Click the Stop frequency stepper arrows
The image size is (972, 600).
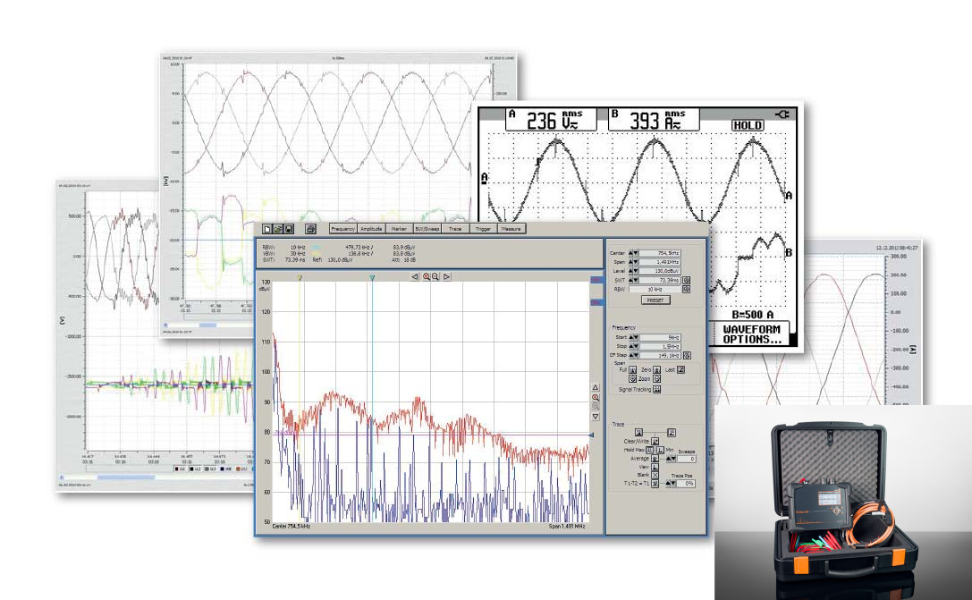633,346
